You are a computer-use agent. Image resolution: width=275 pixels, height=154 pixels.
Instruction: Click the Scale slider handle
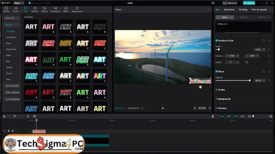(x=219, y=49)
